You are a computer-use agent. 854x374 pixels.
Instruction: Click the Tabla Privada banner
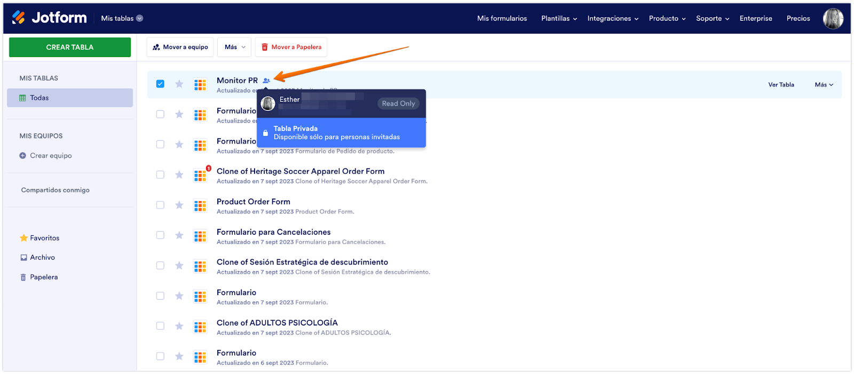[342, 133]
